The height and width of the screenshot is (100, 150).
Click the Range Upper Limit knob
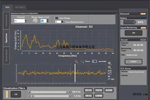point(35,21)
